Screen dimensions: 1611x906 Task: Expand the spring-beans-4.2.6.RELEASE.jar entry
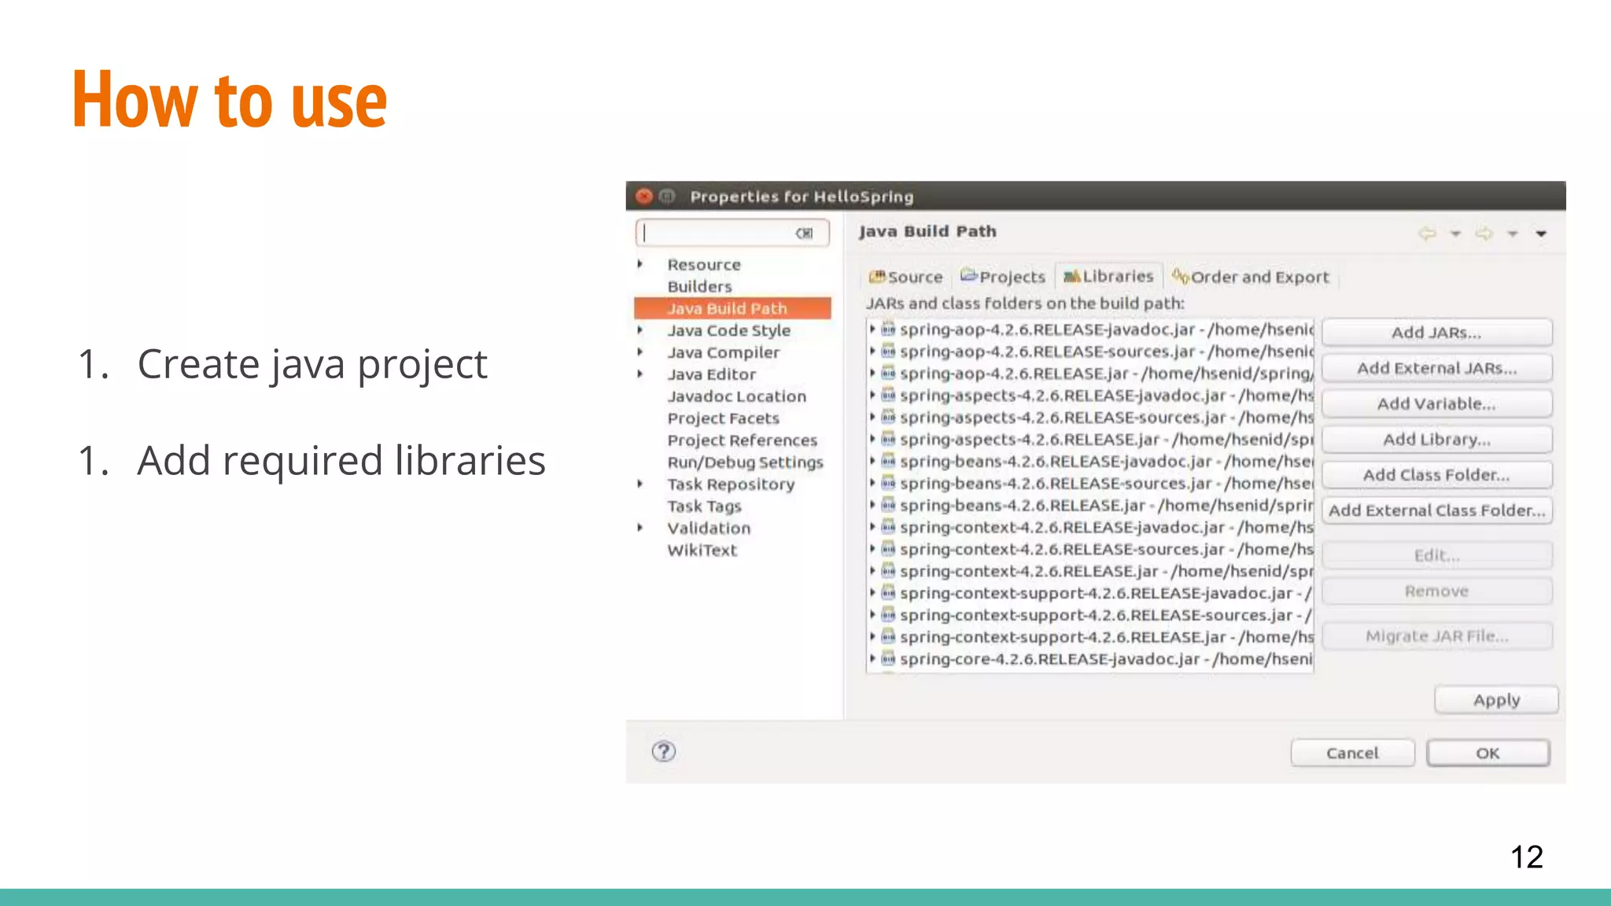point(872,505)
